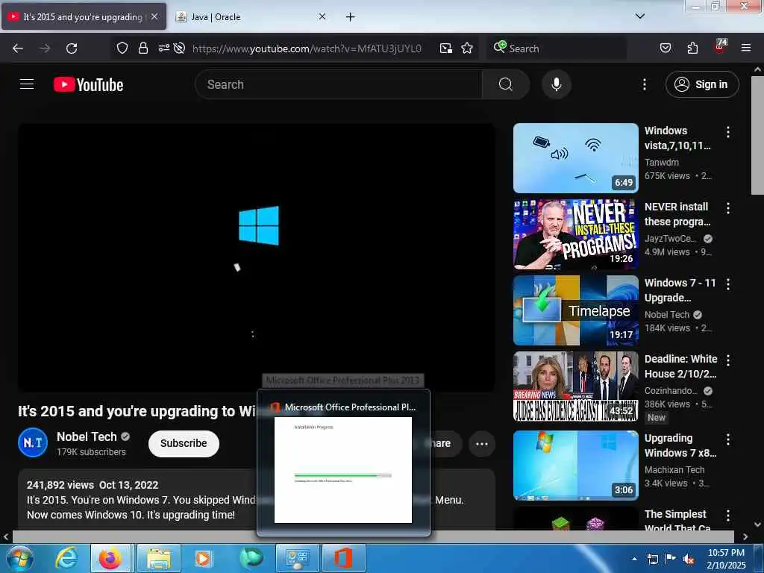764x573 pixels.
Task: Click the Firefox taskbar icon
Action: (x=110, y=558)
